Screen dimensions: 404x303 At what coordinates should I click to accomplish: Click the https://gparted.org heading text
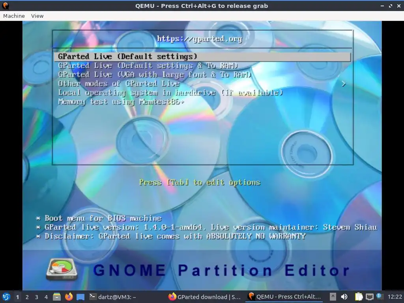200,39
